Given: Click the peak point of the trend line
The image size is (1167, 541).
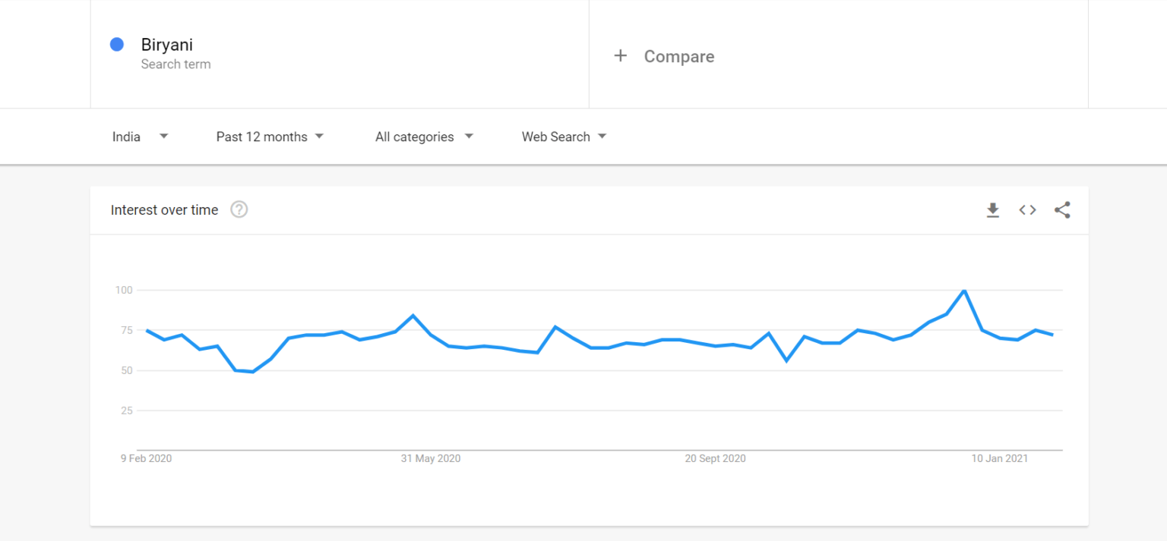Looking at the screenshot, I should click(x=964, y=291).
